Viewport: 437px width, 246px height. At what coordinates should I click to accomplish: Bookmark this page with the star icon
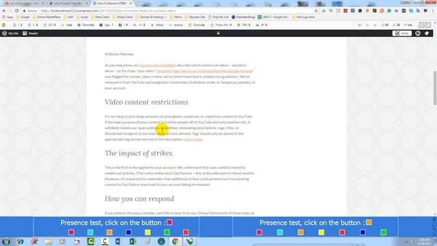[x=316, y=11]
